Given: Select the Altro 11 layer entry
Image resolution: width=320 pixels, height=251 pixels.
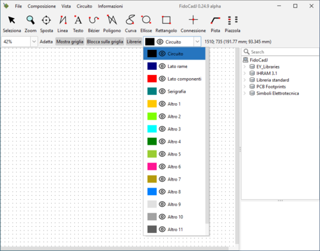Looking at the screenshot, I should 174,229.
